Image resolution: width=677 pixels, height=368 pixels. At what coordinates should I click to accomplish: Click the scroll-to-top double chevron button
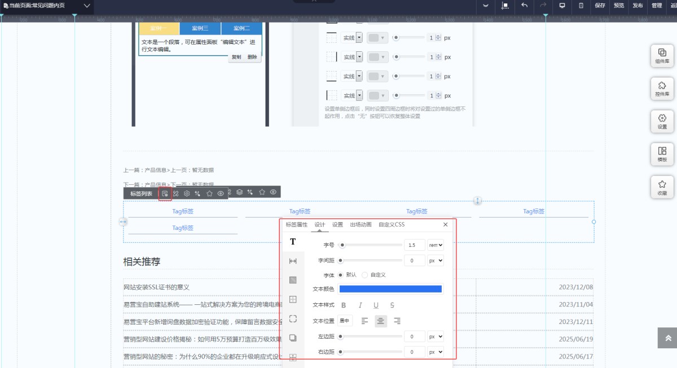667,338
